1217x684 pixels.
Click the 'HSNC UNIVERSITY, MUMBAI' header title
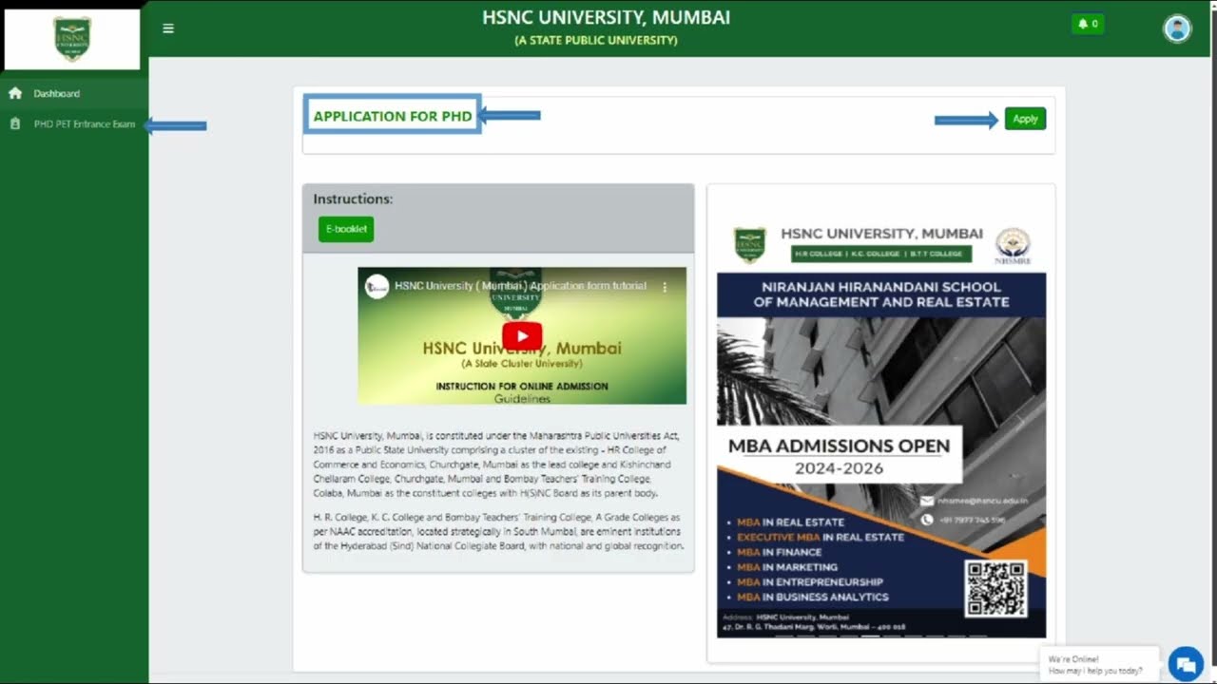tap(607, 18)
